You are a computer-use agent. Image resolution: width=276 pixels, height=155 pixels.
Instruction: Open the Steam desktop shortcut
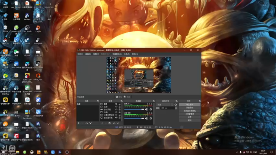click(x=27, y=41)
